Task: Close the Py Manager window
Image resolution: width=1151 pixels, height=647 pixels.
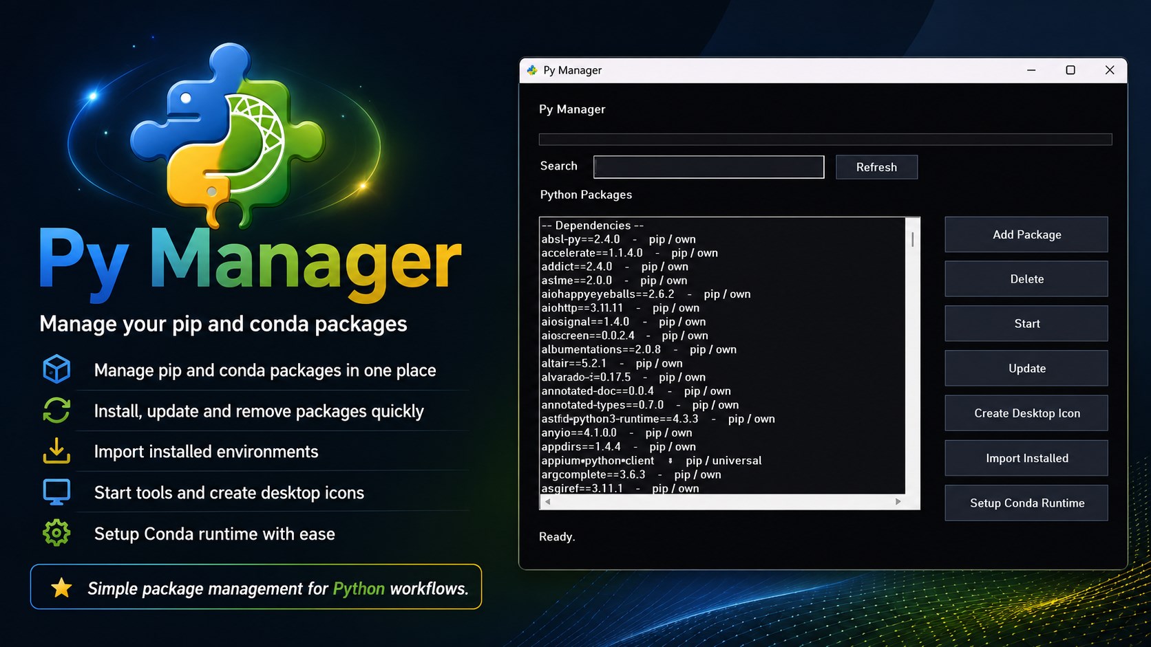Action: pyautogui.click(x=1110, y=70)
